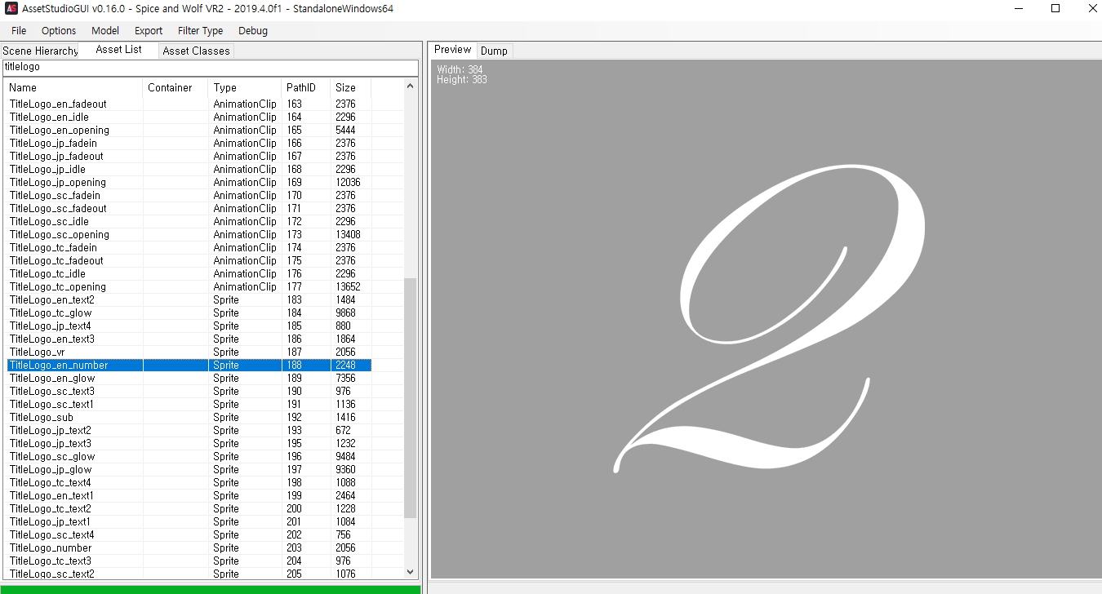The width and height of the screenshot is (1102, 594).
Task: Sort by the Size column header
Action: (x=351, y=87)
